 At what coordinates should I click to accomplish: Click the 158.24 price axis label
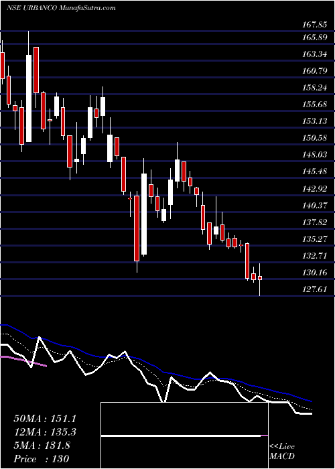[x=314, y=88]
